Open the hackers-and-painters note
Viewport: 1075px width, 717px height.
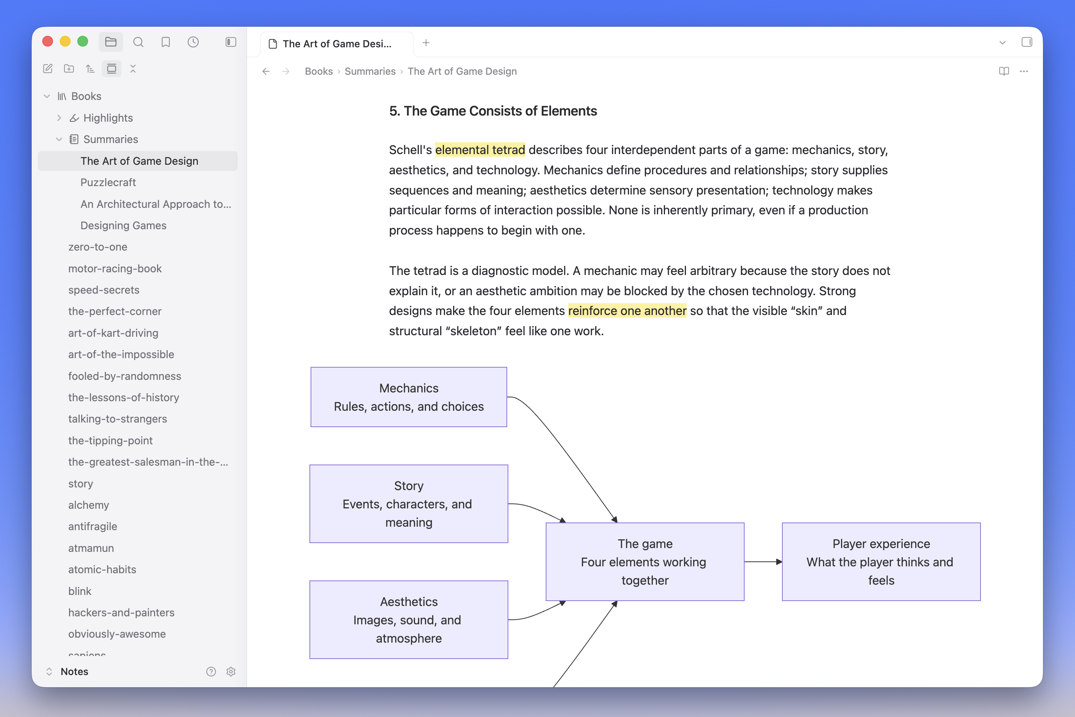[138, 612]
